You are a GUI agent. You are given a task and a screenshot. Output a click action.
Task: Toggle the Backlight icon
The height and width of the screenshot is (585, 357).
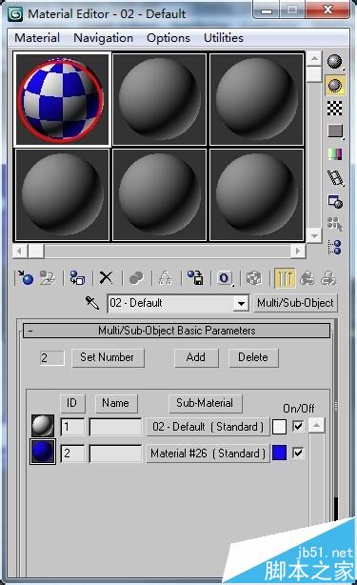(335, 86)
